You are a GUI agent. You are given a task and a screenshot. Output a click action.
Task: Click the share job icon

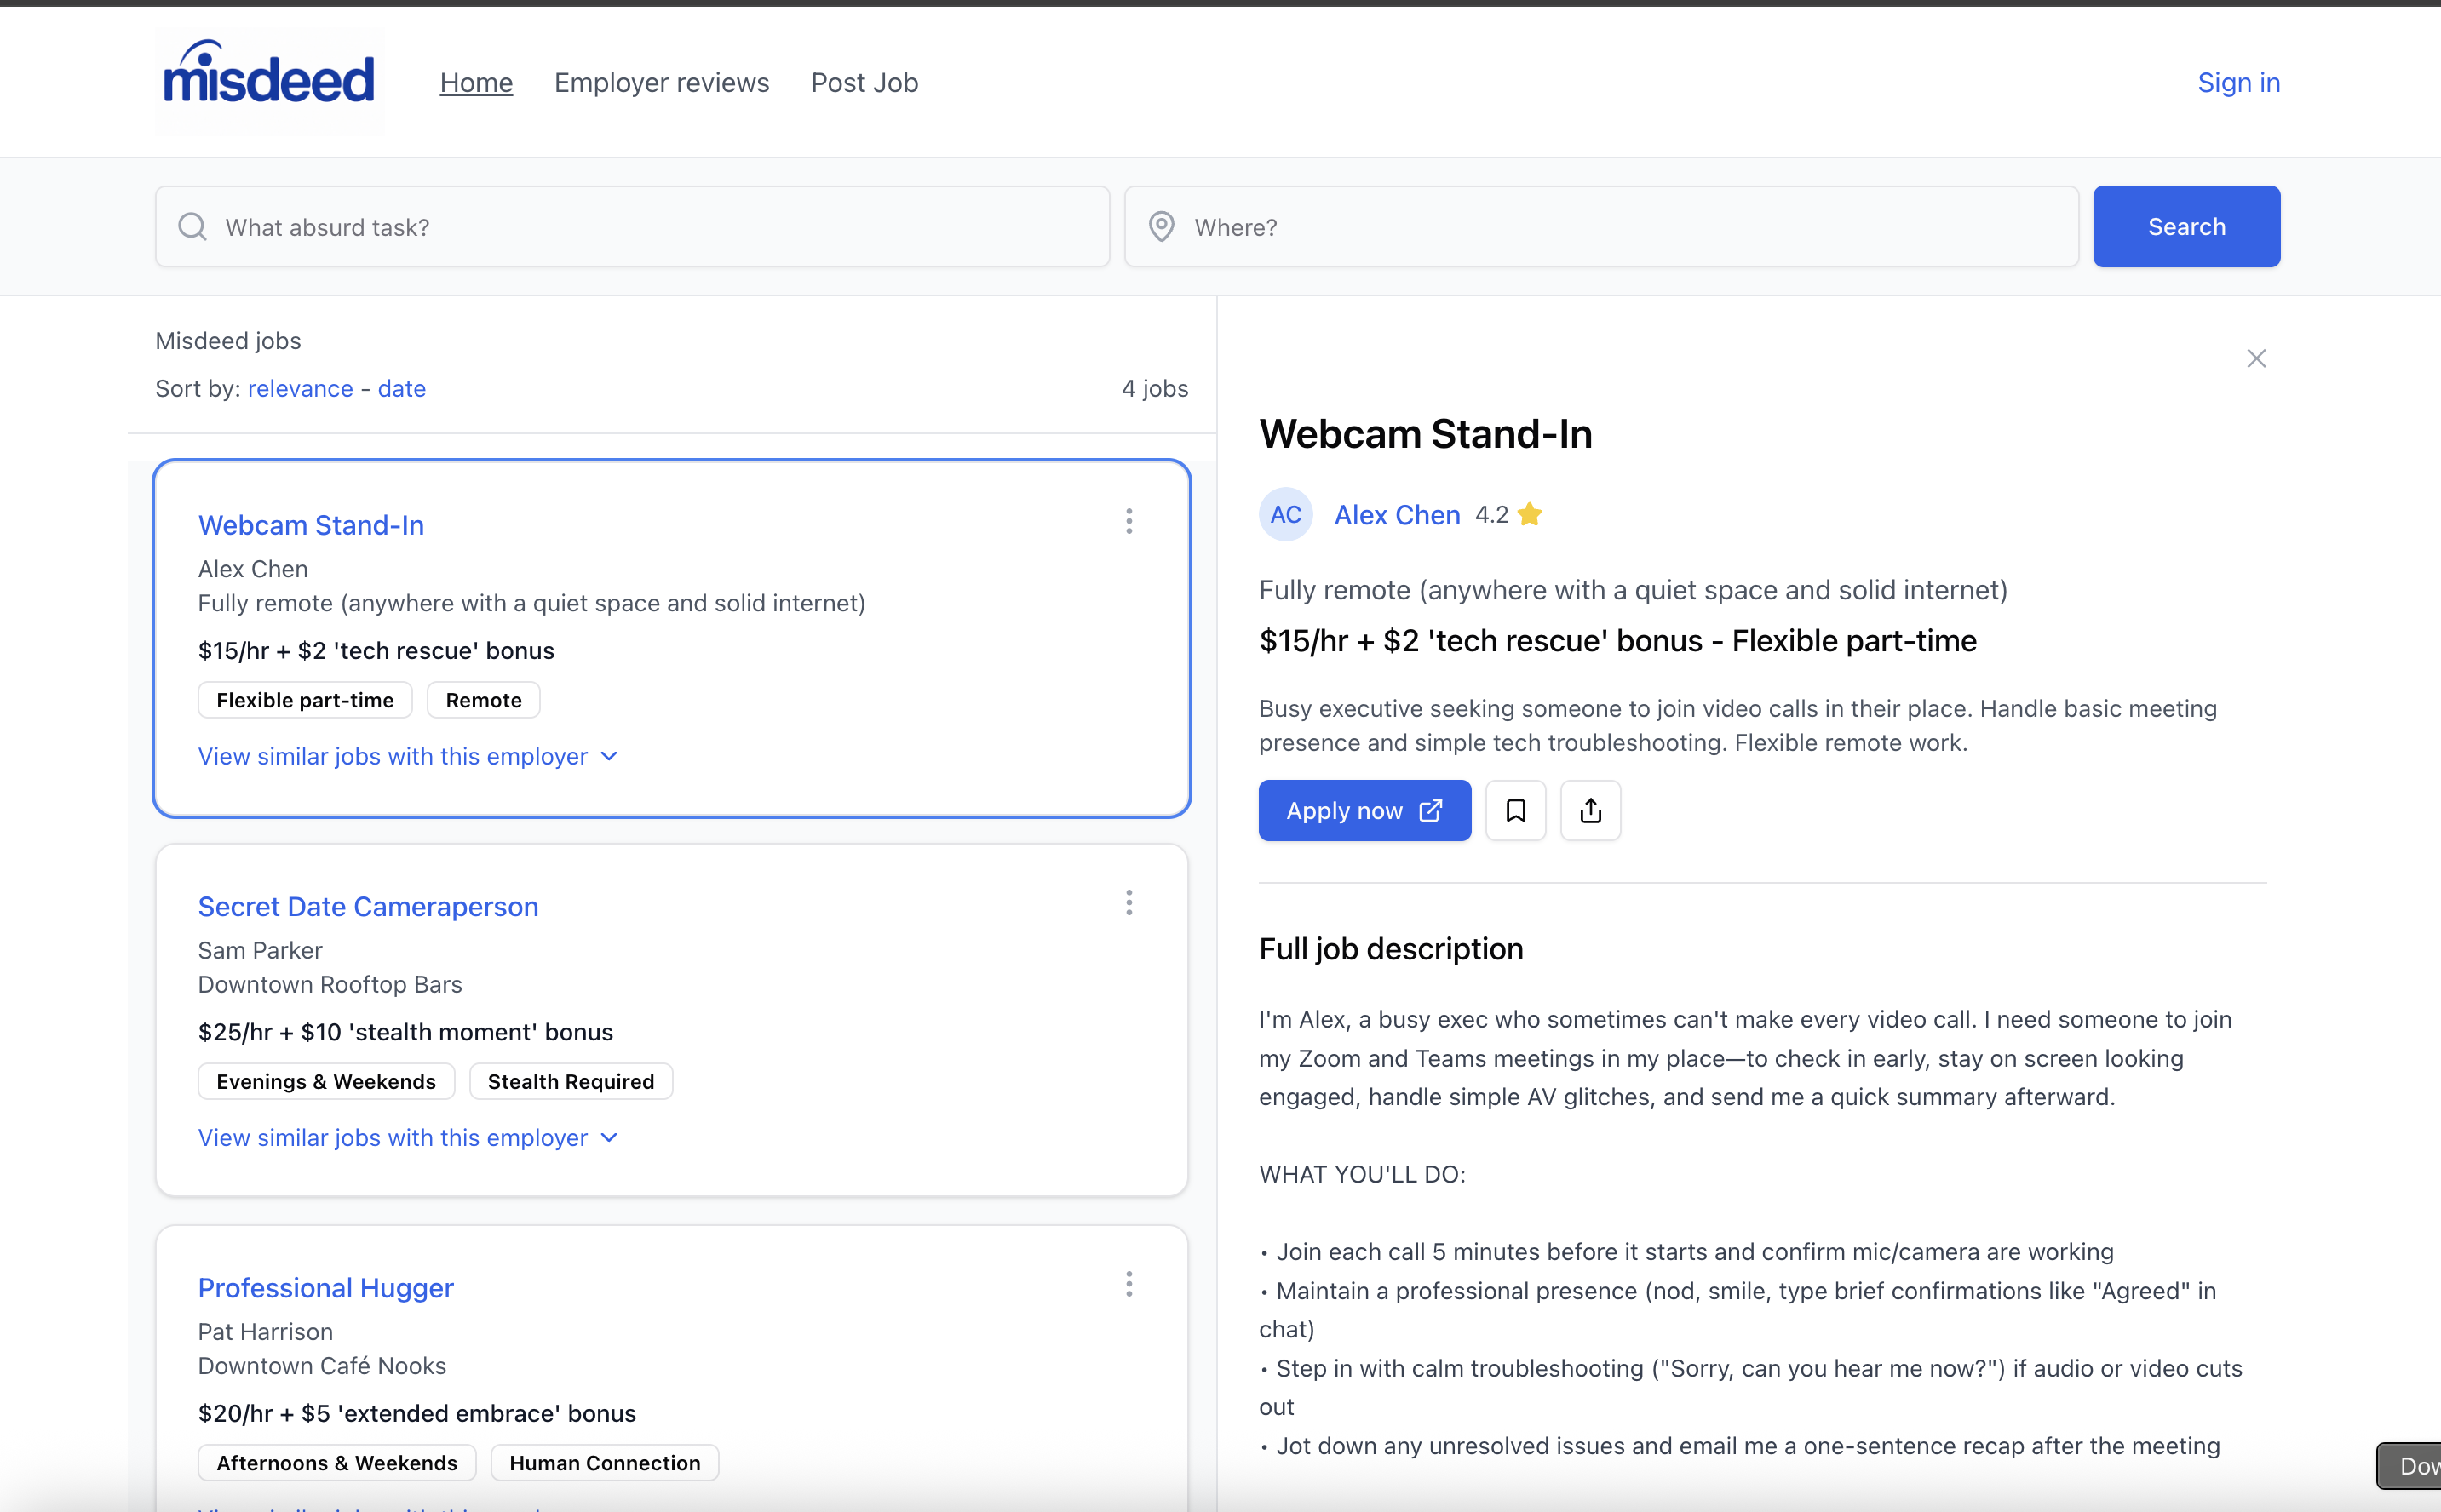coord(1589,810)
